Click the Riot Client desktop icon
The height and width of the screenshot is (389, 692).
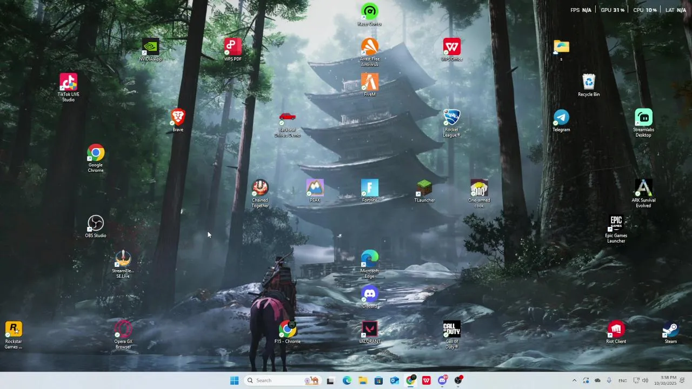tap(616, 332)
